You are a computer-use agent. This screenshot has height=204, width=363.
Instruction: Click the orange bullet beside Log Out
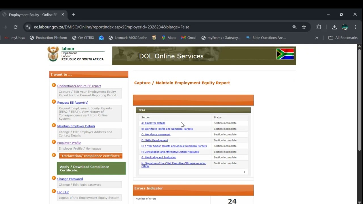[x=54, y=191]
